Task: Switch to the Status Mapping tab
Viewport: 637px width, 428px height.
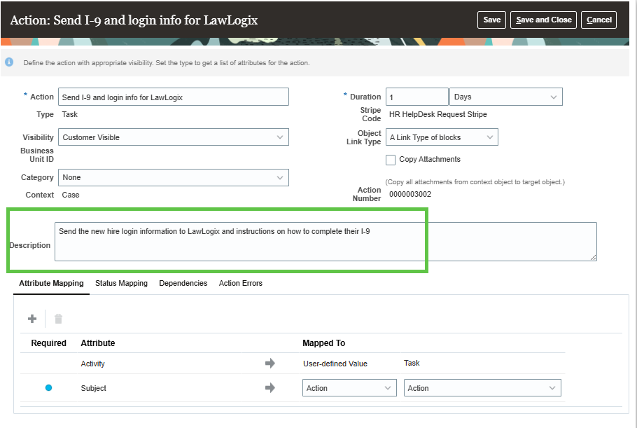Action: [122, 283]
